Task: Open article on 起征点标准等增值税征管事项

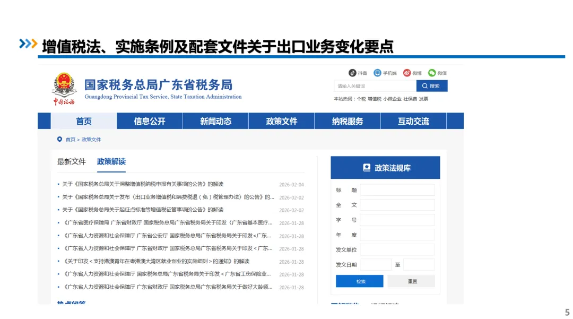Action: tap(143, 210)
